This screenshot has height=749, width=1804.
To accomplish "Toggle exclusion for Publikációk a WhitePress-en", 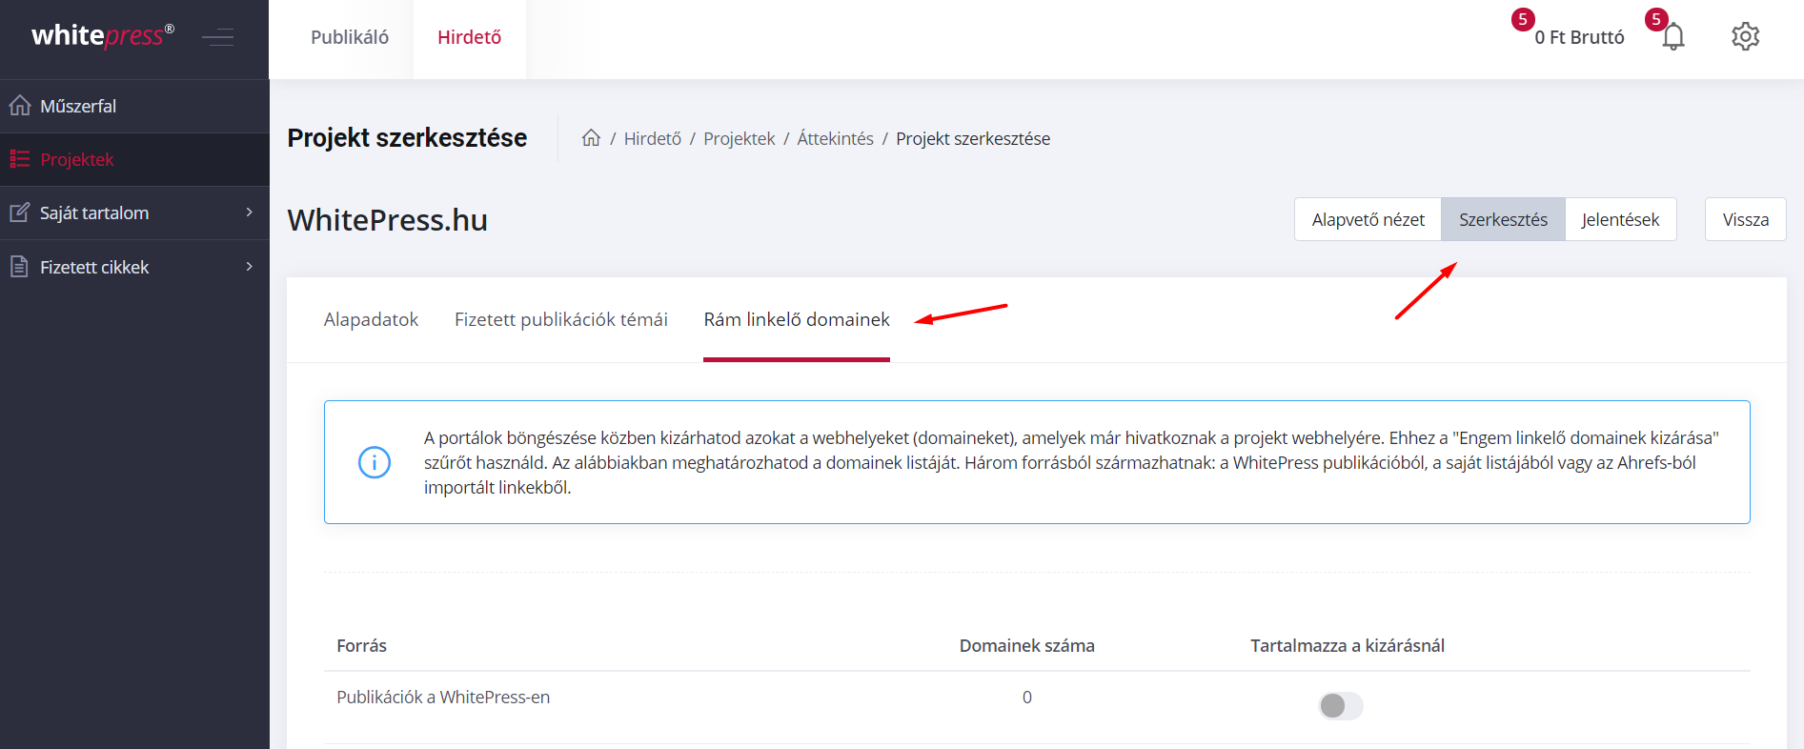I will [x=1341, y=706].
